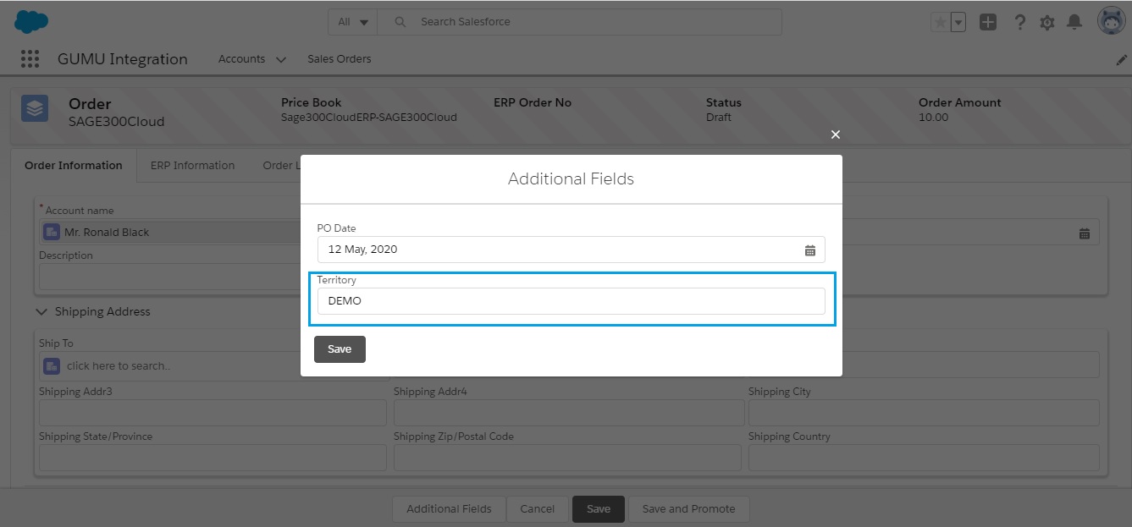Click the PO Date input field
Image resolution: width=1132 pixels, height=527 pixels.
click(571, 250)
